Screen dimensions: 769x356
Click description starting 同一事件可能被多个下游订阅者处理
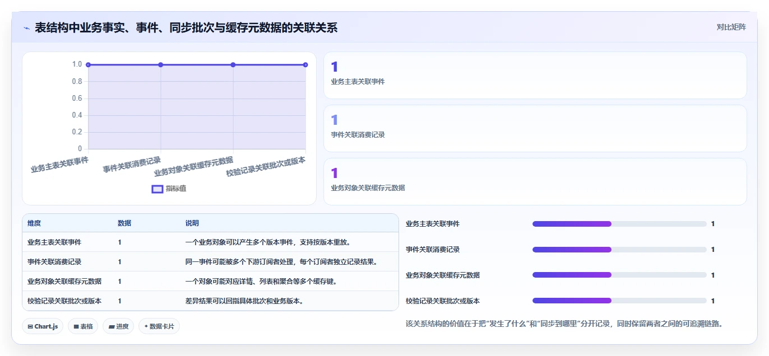coord(281,262)
